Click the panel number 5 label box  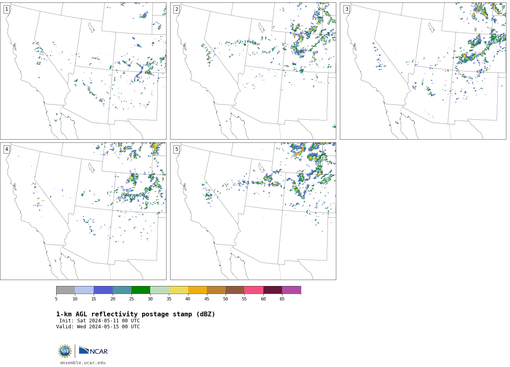[x=177, y=149]
